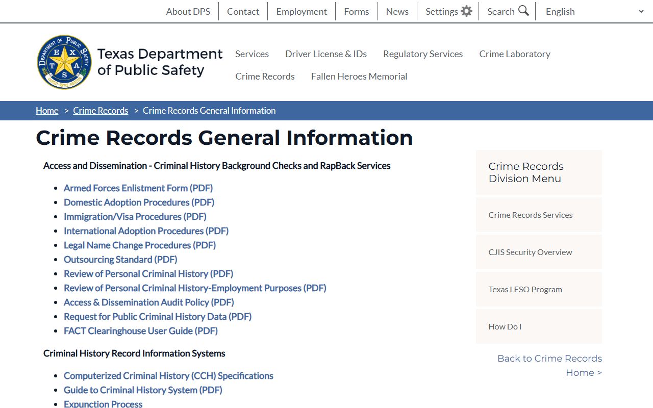Open Guide to Criminal History System PDF

tap(143, 390)
